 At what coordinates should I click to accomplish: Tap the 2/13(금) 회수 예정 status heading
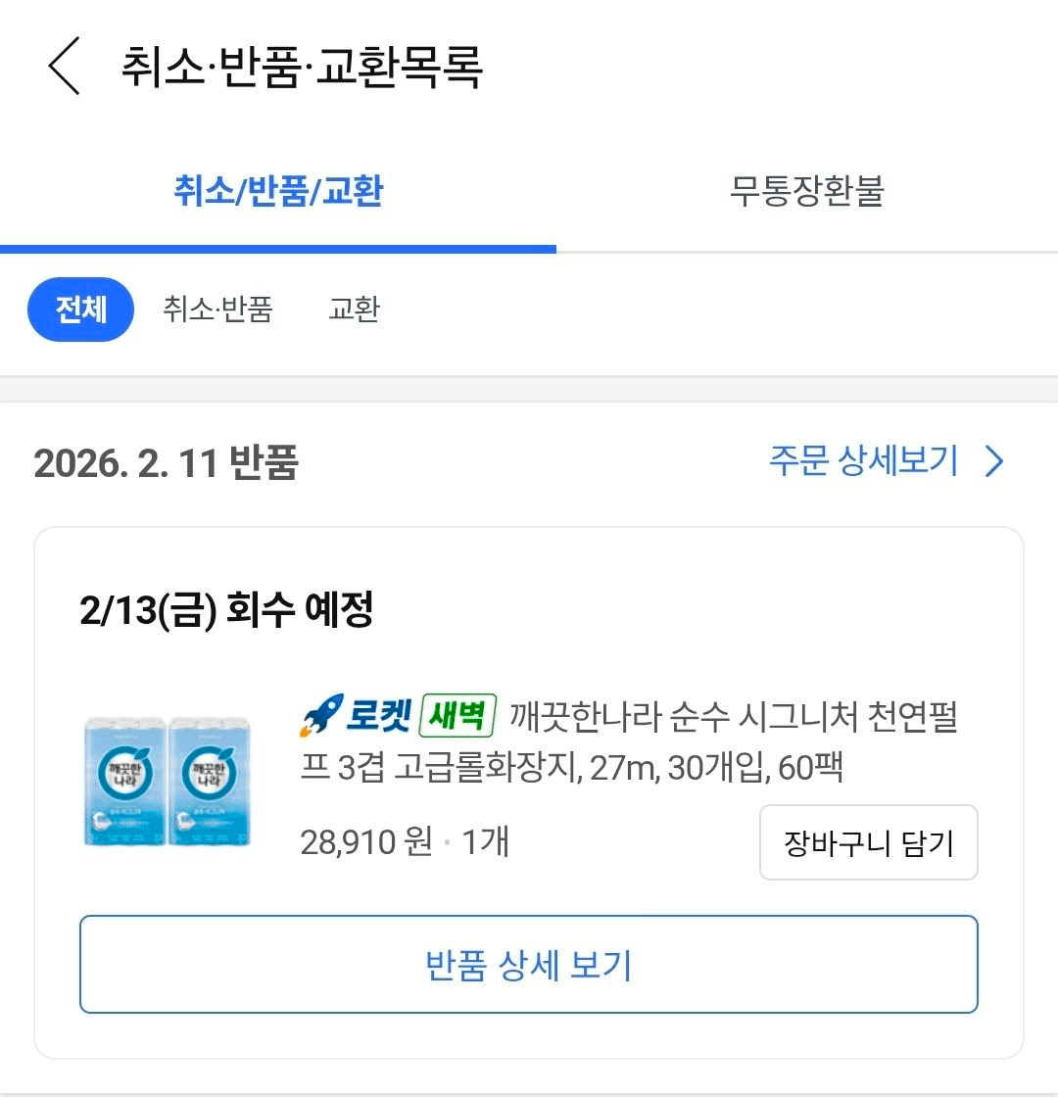(226, 612)
